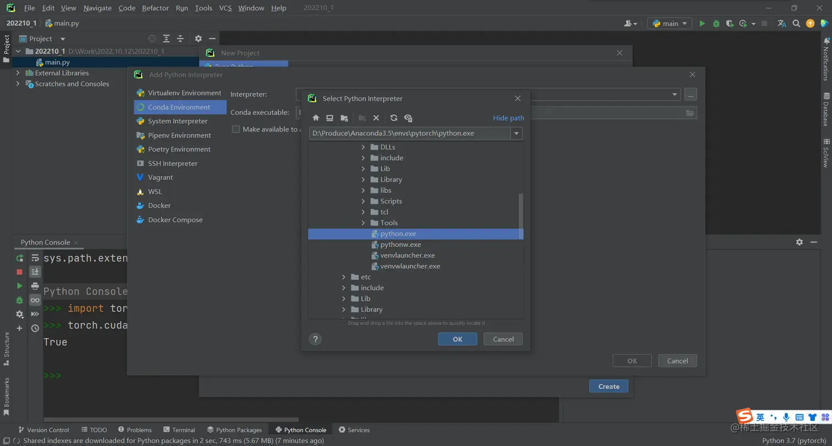Select System Interpreter in the sidebar
Screen dimensions: 832x446
178,122
